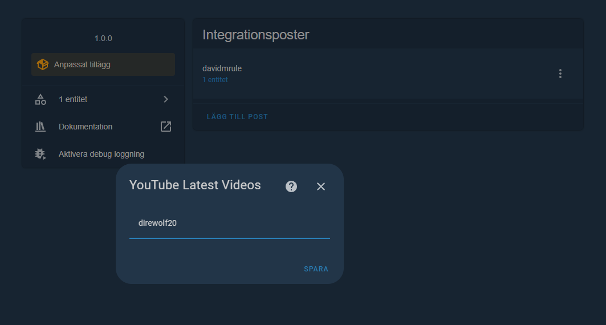
Task: Focus the direwolf20 text field
Action: point(230,224)
